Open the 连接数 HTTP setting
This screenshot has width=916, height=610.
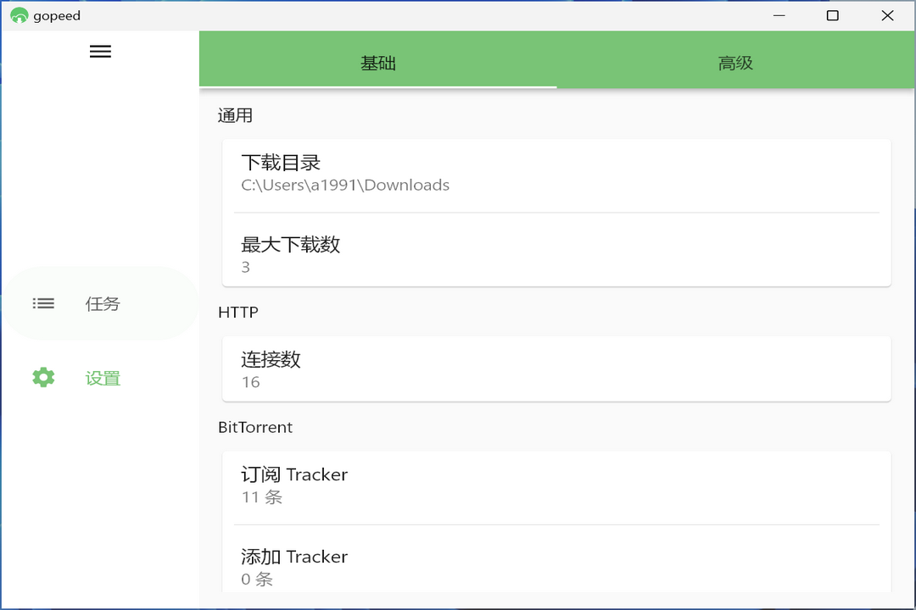[556, 369]
